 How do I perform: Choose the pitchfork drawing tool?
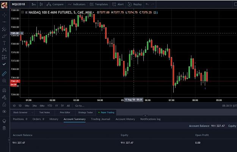[4, 29]
